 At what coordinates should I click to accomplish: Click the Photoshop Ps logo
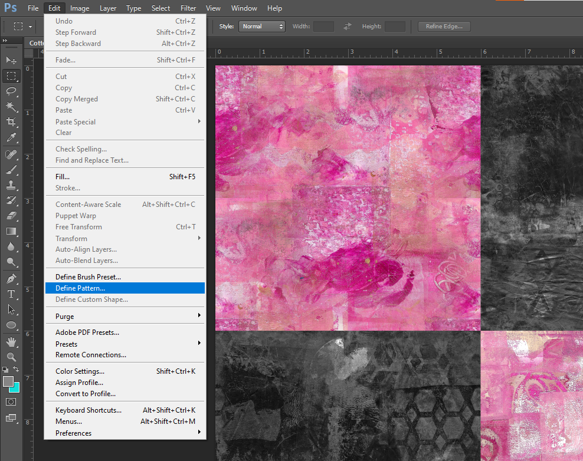[x=11, y=8]
